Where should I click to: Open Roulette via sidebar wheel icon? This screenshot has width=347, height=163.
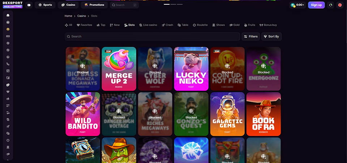[8, 141]
